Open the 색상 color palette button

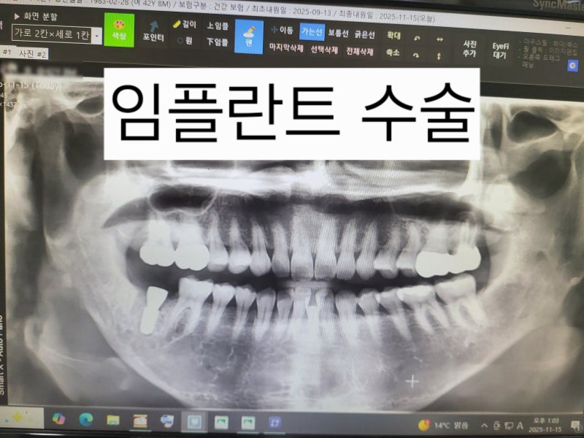pos(119,30)
